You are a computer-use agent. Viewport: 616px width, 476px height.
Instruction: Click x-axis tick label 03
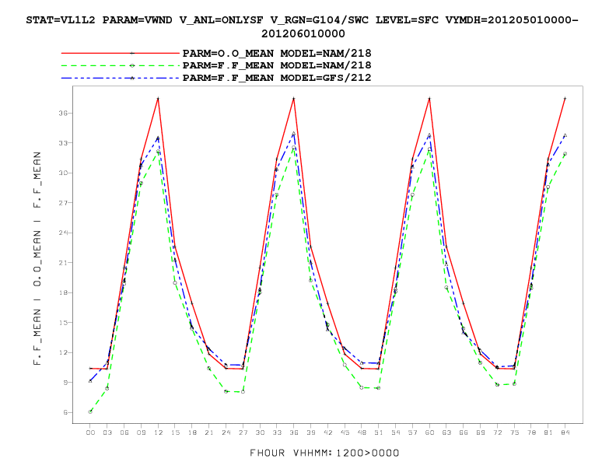(107, 432)
